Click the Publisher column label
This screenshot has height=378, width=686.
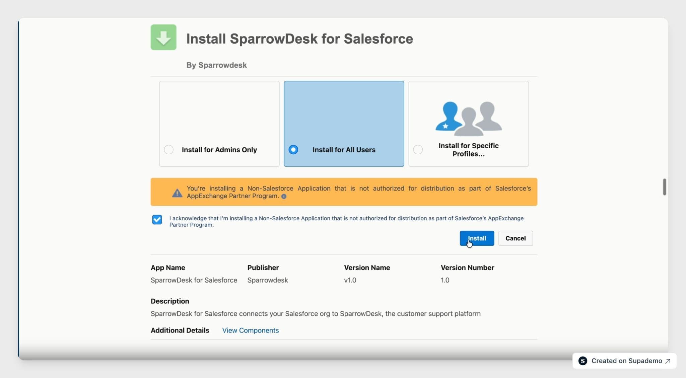tap(263, 268)
